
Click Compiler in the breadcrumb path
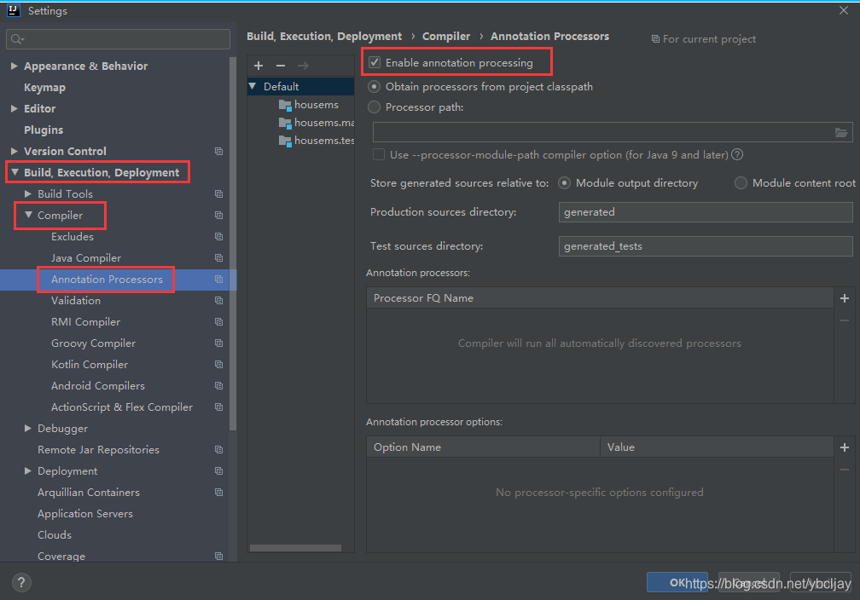pyautogui.click(x=446, y=36)
